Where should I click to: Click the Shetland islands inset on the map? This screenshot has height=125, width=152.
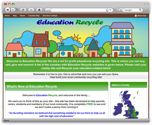(136, 95)
